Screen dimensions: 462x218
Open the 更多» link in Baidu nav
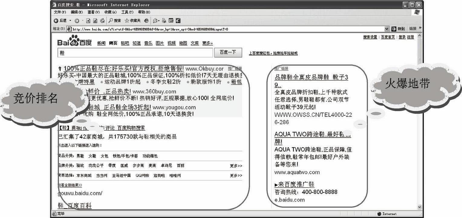pos(207,43)
